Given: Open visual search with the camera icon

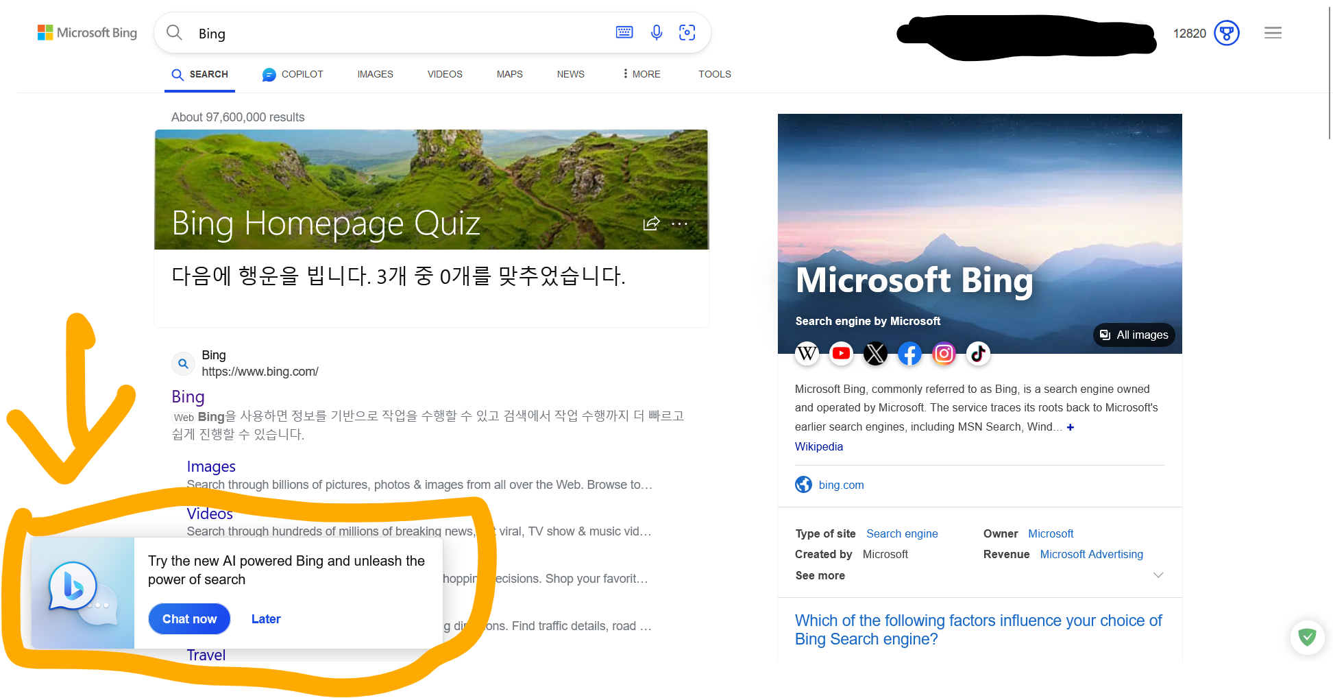Looking at the screenshot, I should click(687, 32).
